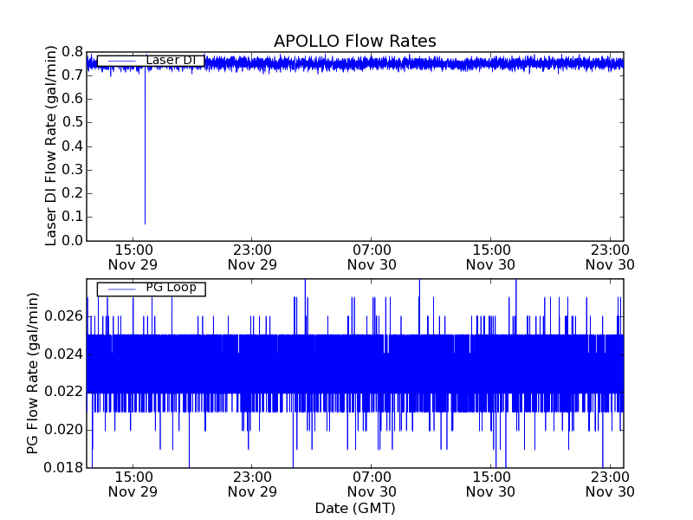Click the 0.0 tick on Laser DI axis

73,241
